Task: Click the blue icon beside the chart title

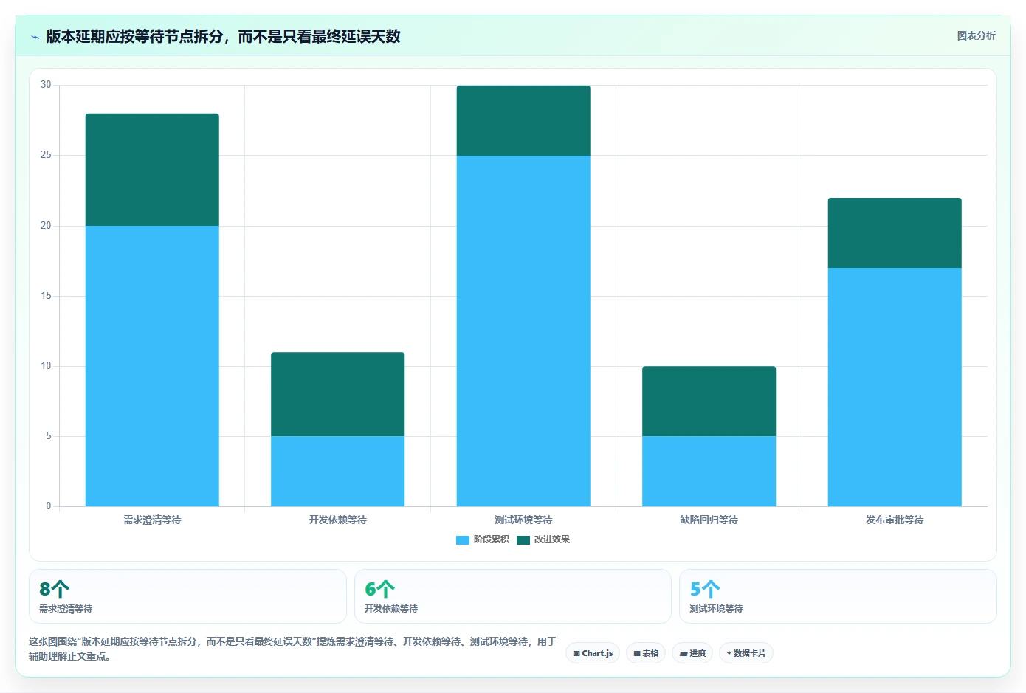Action: [x=35, y=37]
